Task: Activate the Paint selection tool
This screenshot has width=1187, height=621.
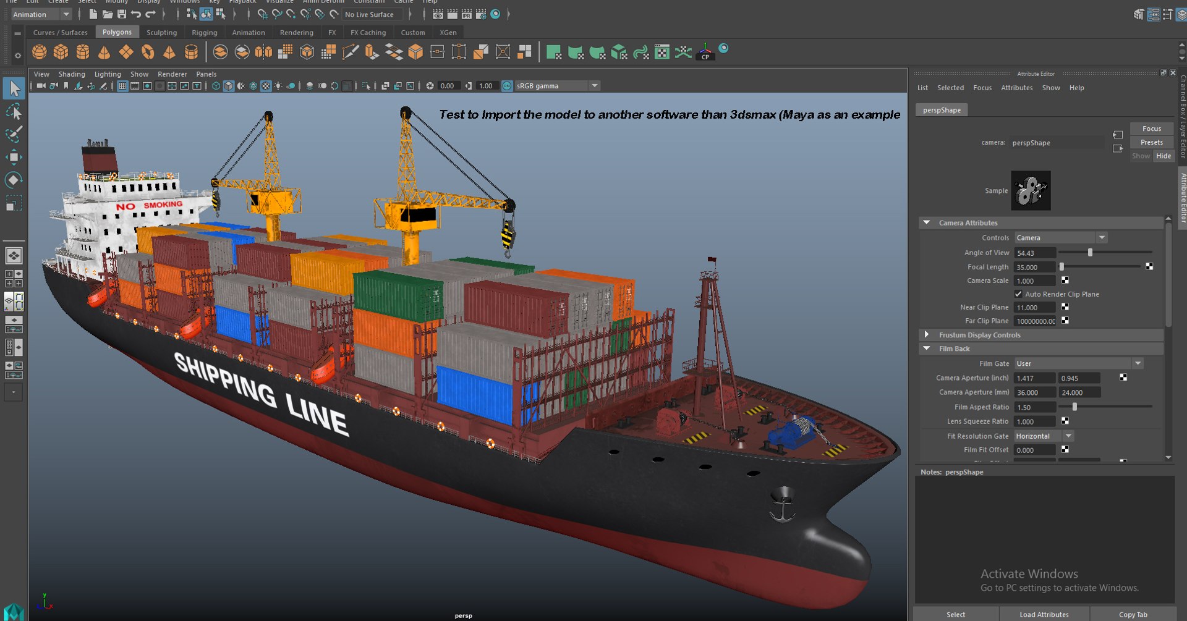Action: pos(14,134)
